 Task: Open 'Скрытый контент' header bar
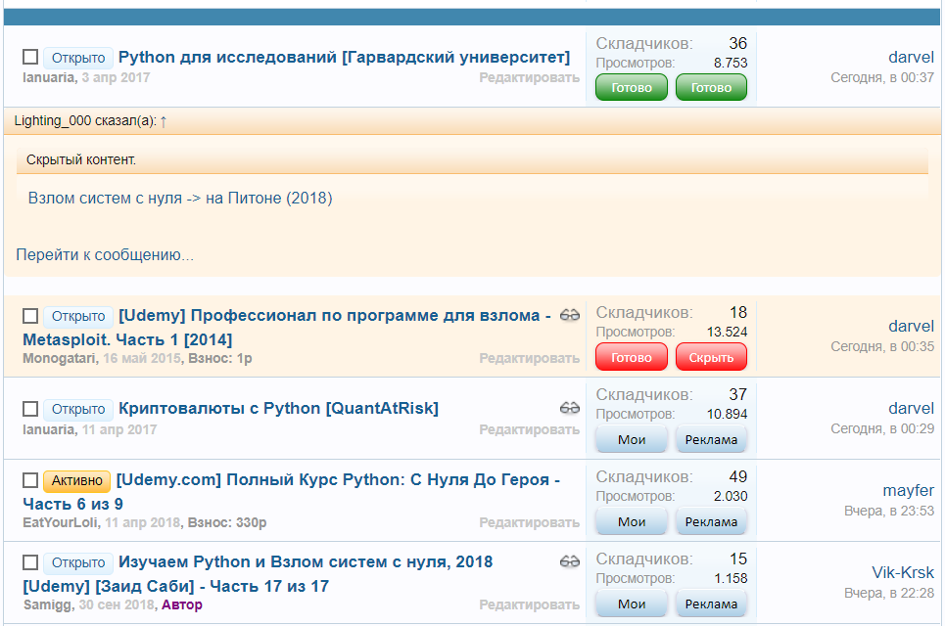[472, 159]
